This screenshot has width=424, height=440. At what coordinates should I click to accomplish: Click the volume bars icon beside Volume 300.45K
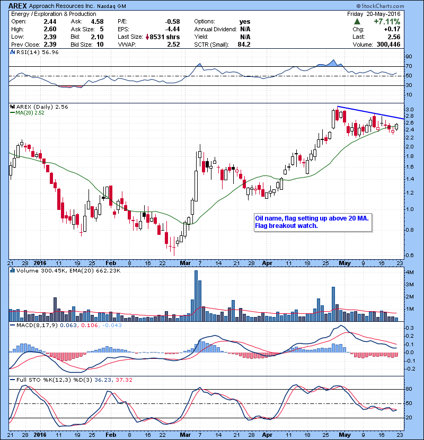(12, 270)
